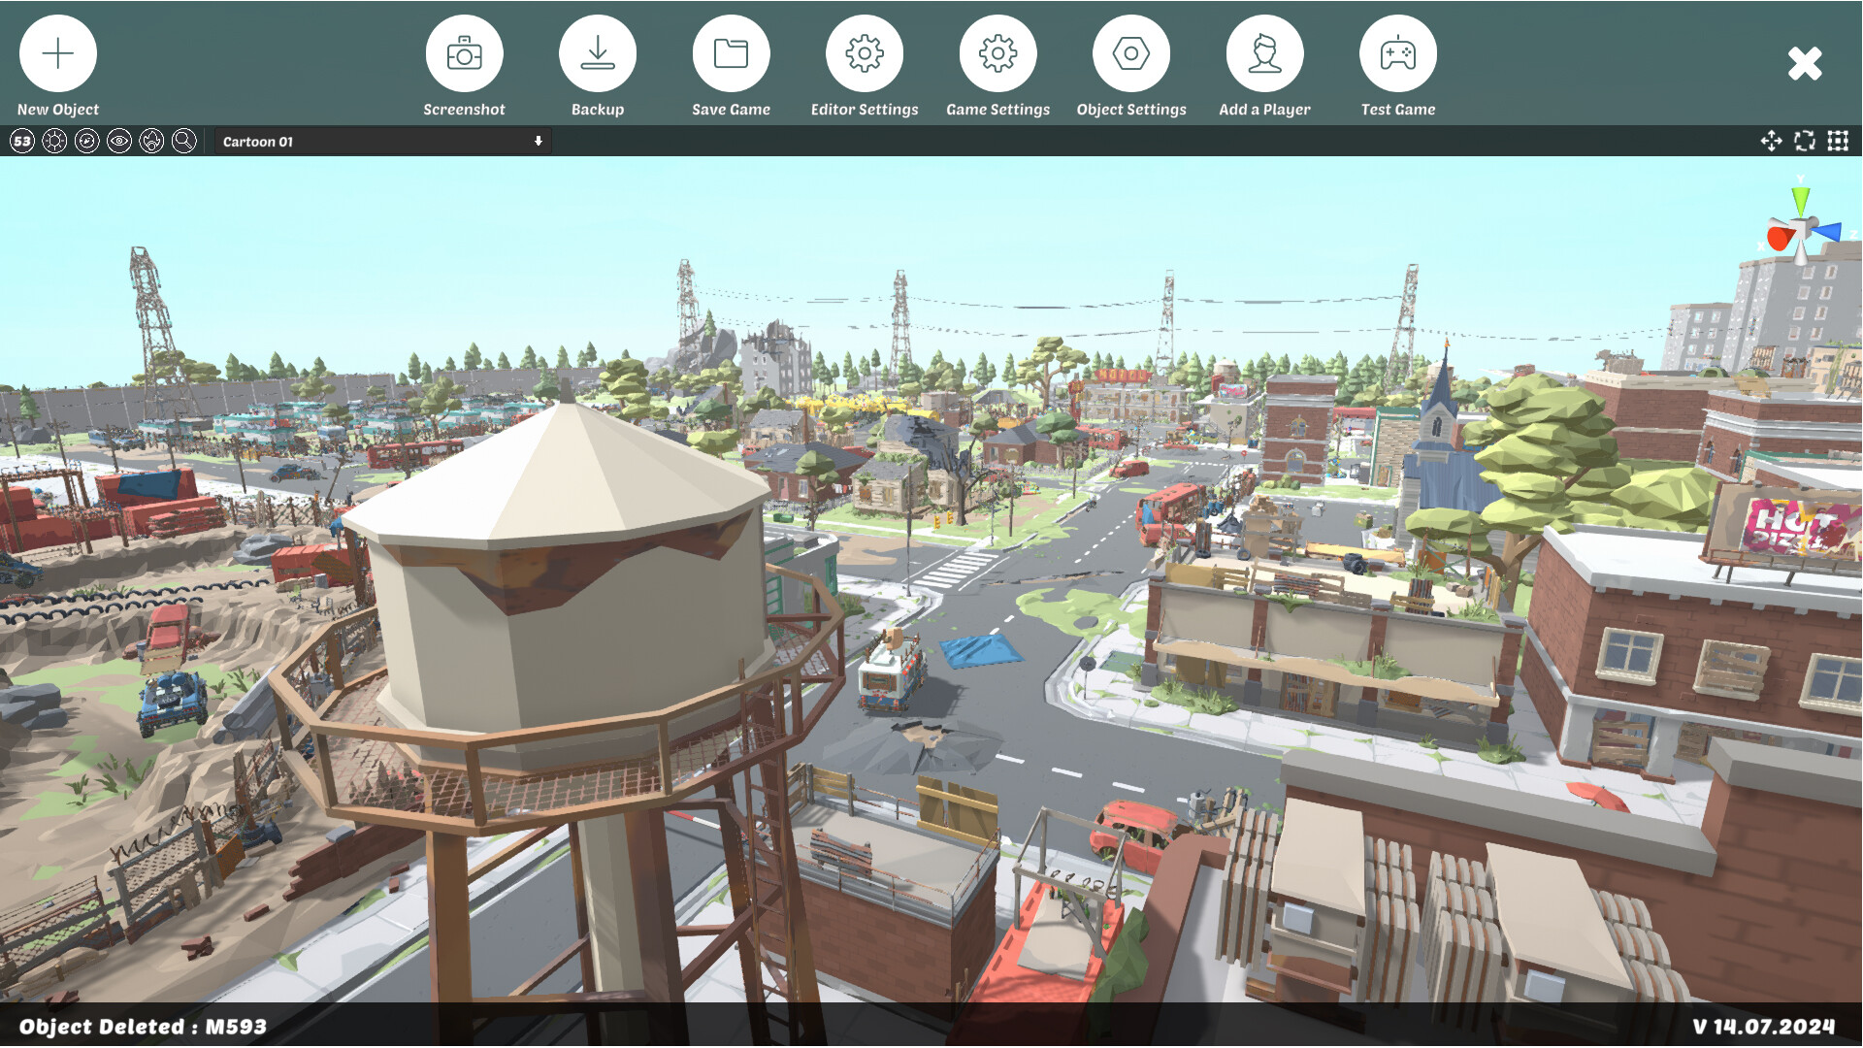Close the editor with the X button
The width and height of the screenshot is (1863, 1048).
tap(1805, 62)
